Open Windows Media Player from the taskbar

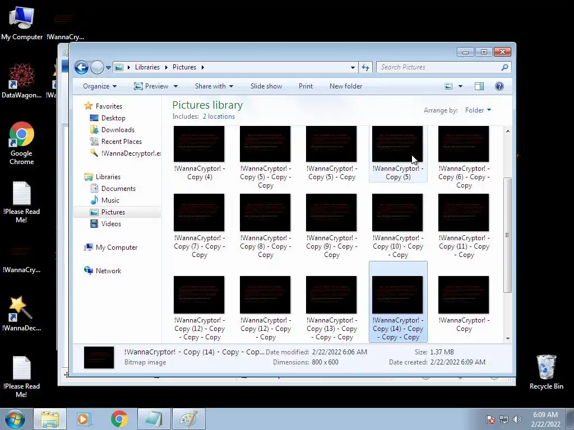(83, 419)
